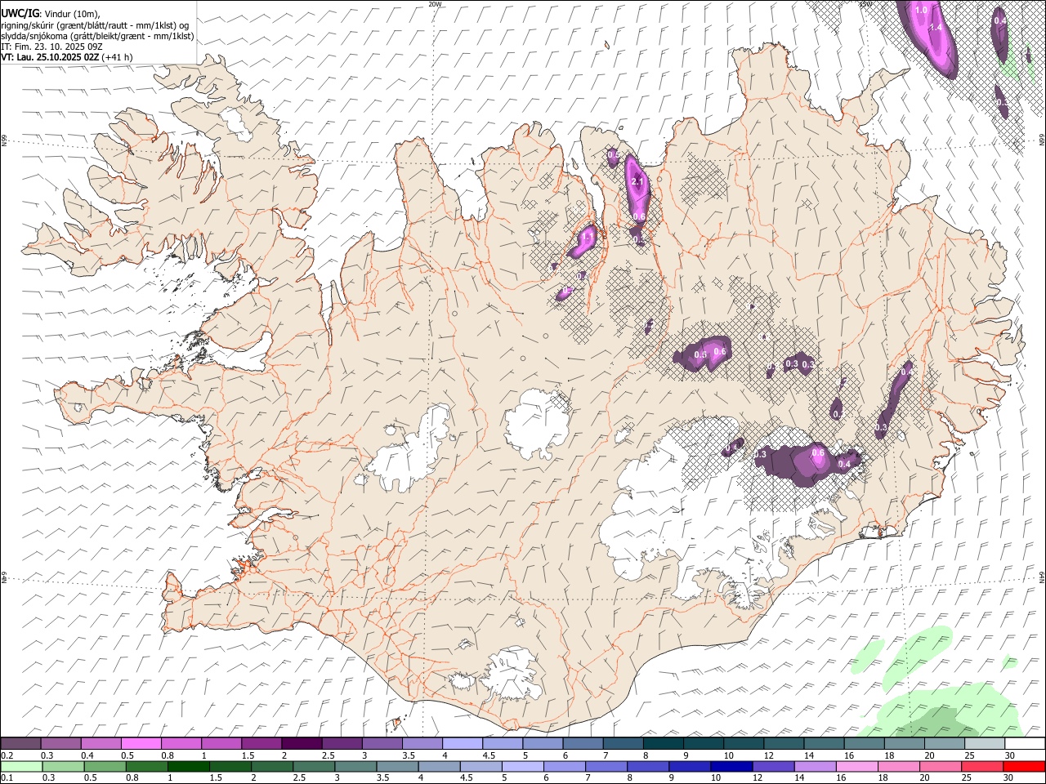The width and height of the screenshot is (1046, 784).
Task: Pick the light periwinkle 5 swatch, rain scale
Action: point(522,766)
